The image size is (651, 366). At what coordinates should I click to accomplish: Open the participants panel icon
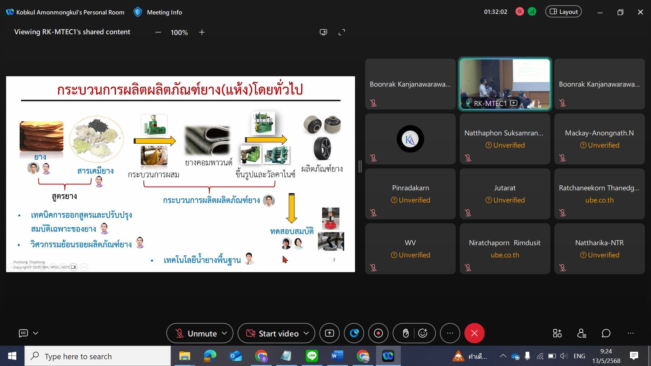coord(582,333)
